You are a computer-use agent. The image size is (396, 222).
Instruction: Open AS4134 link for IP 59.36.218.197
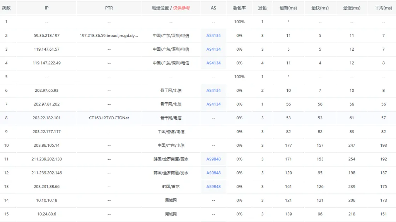click(x=213, y=36)
